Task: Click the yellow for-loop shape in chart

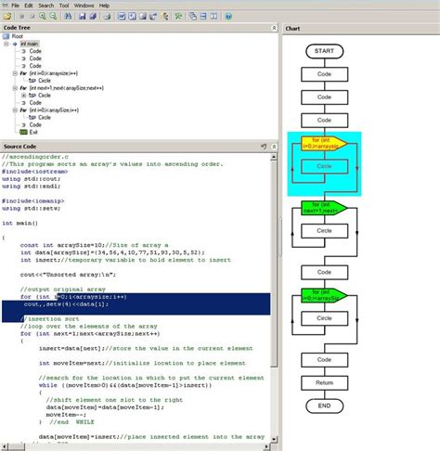Action: 324,144
